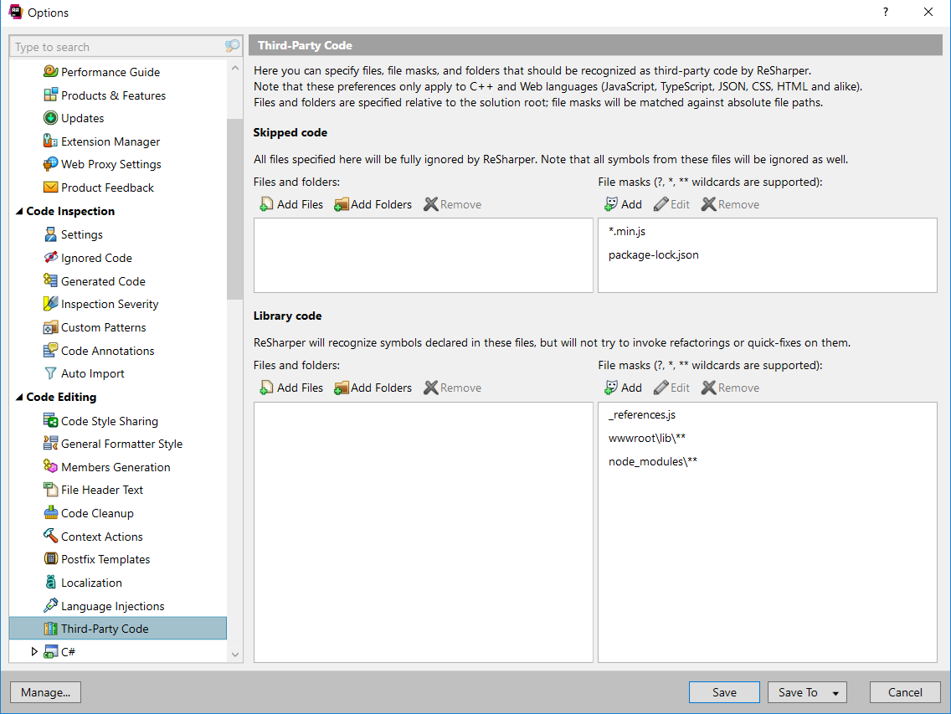Click the Save button
This screenshot has height=714, width=951.
point(724,692)
